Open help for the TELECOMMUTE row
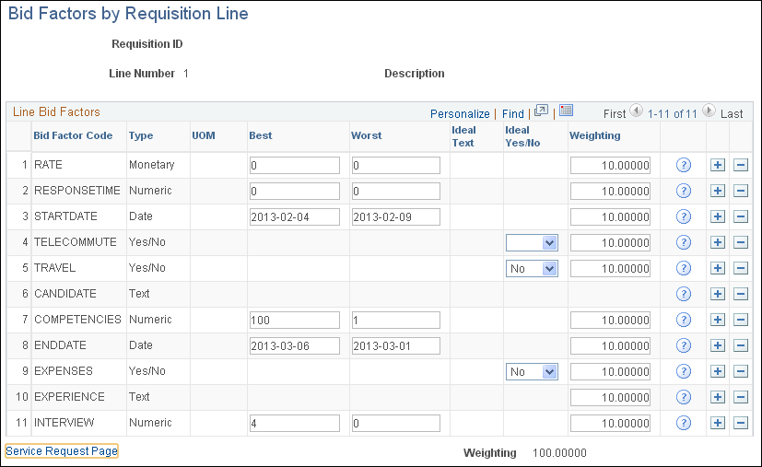The height and width of the screenshot is (467, 762). [x=684, y=242]
